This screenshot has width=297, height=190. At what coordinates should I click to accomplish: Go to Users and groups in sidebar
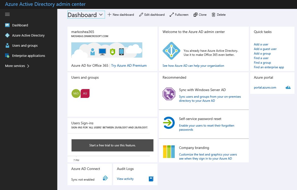25,45
